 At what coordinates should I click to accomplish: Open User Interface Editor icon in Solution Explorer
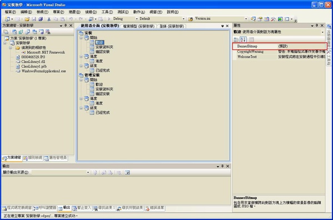(34, 32)
